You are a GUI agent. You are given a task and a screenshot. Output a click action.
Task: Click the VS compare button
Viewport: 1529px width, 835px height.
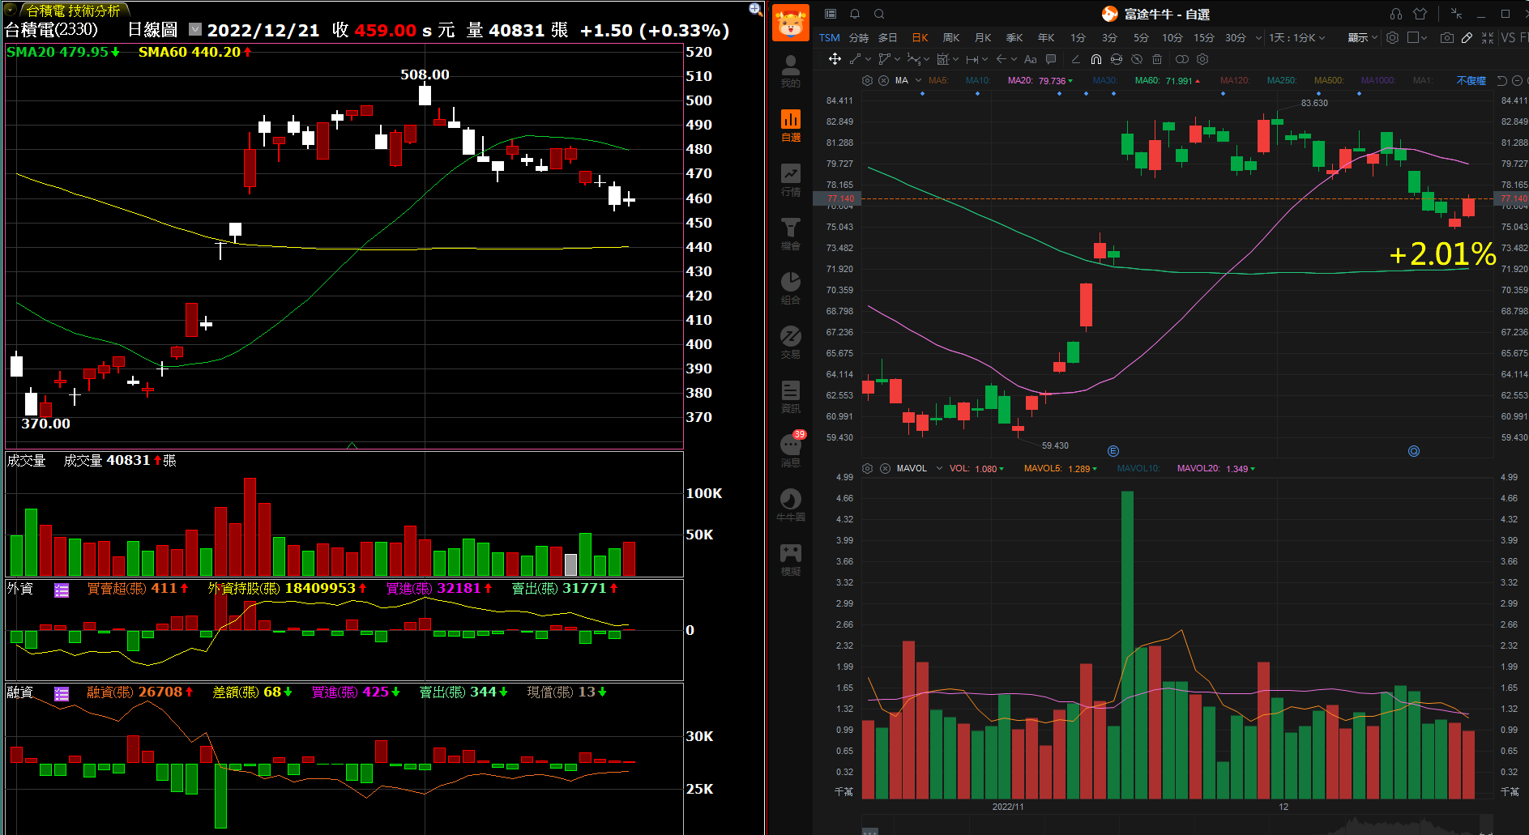1508,37
